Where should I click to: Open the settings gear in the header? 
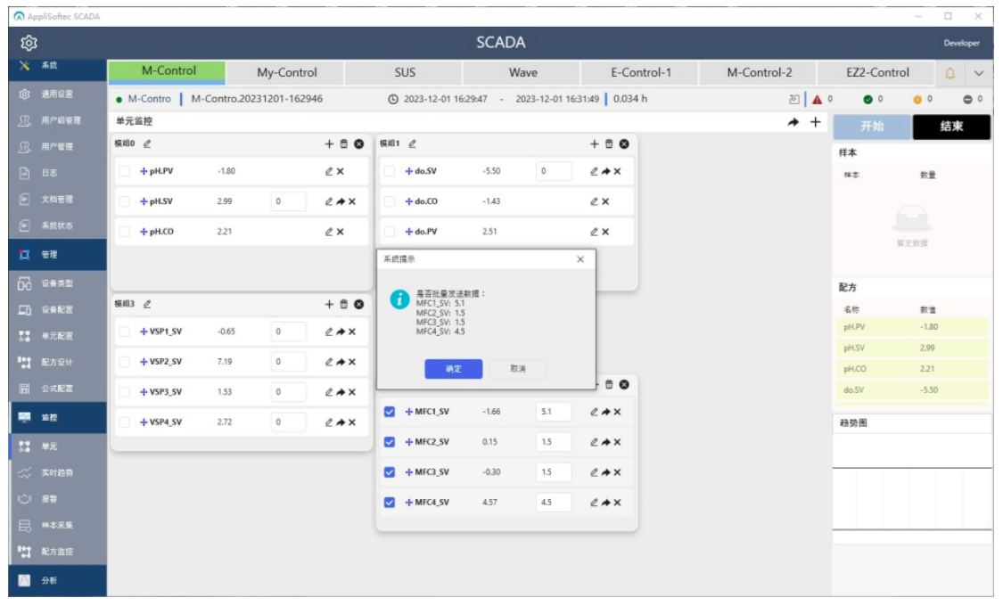[29, 43]
